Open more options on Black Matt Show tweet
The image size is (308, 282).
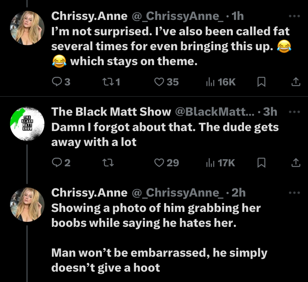(x=293, y=112)
